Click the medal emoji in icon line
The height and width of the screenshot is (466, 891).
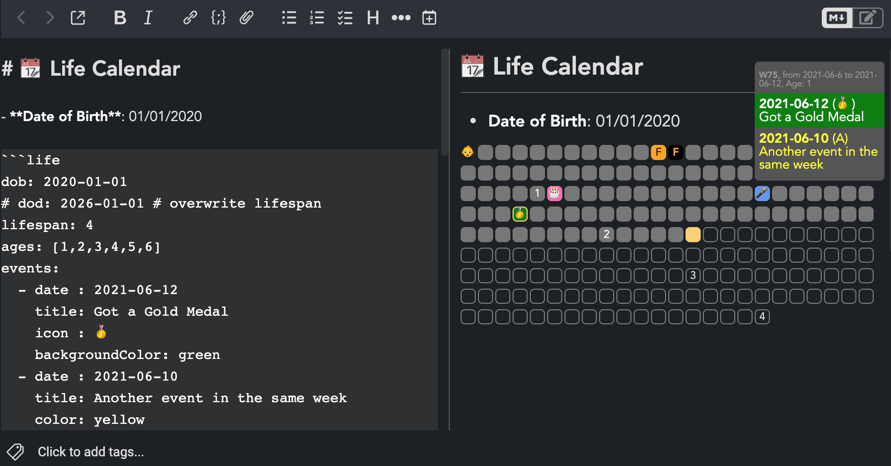[101, 332]
